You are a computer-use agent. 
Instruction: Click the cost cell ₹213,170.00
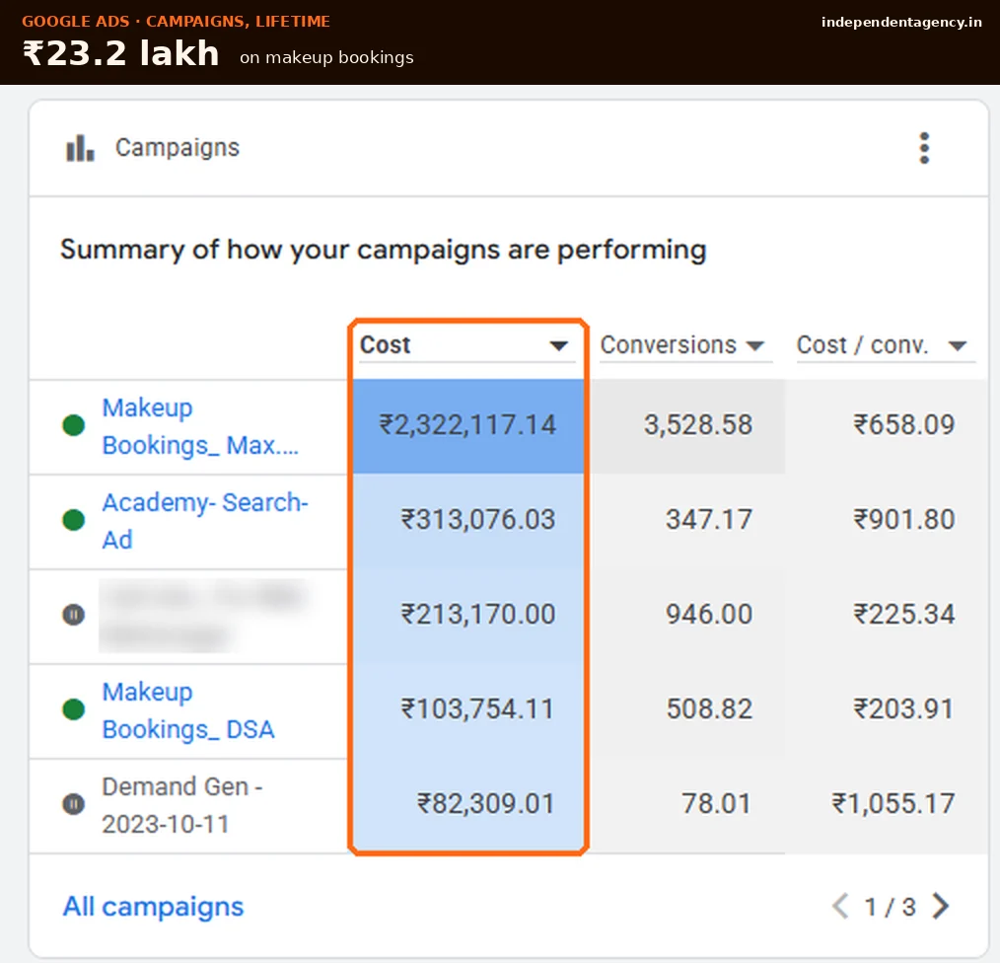pos(468,615)
